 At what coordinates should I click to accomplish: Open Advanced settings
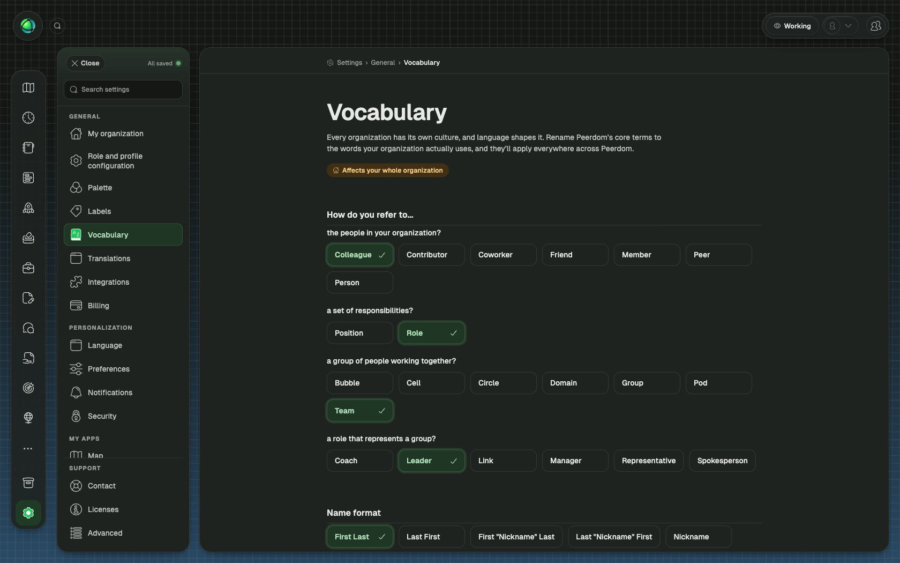[123, 533]
